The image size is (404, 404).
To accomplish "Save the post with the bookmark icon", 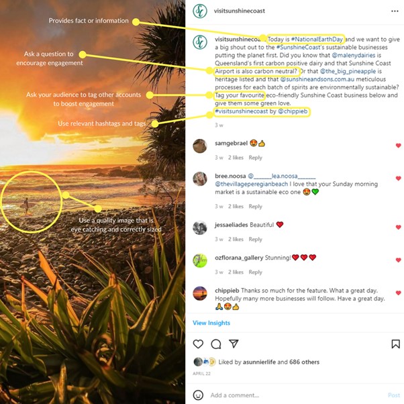I will (x=395, y=344).
